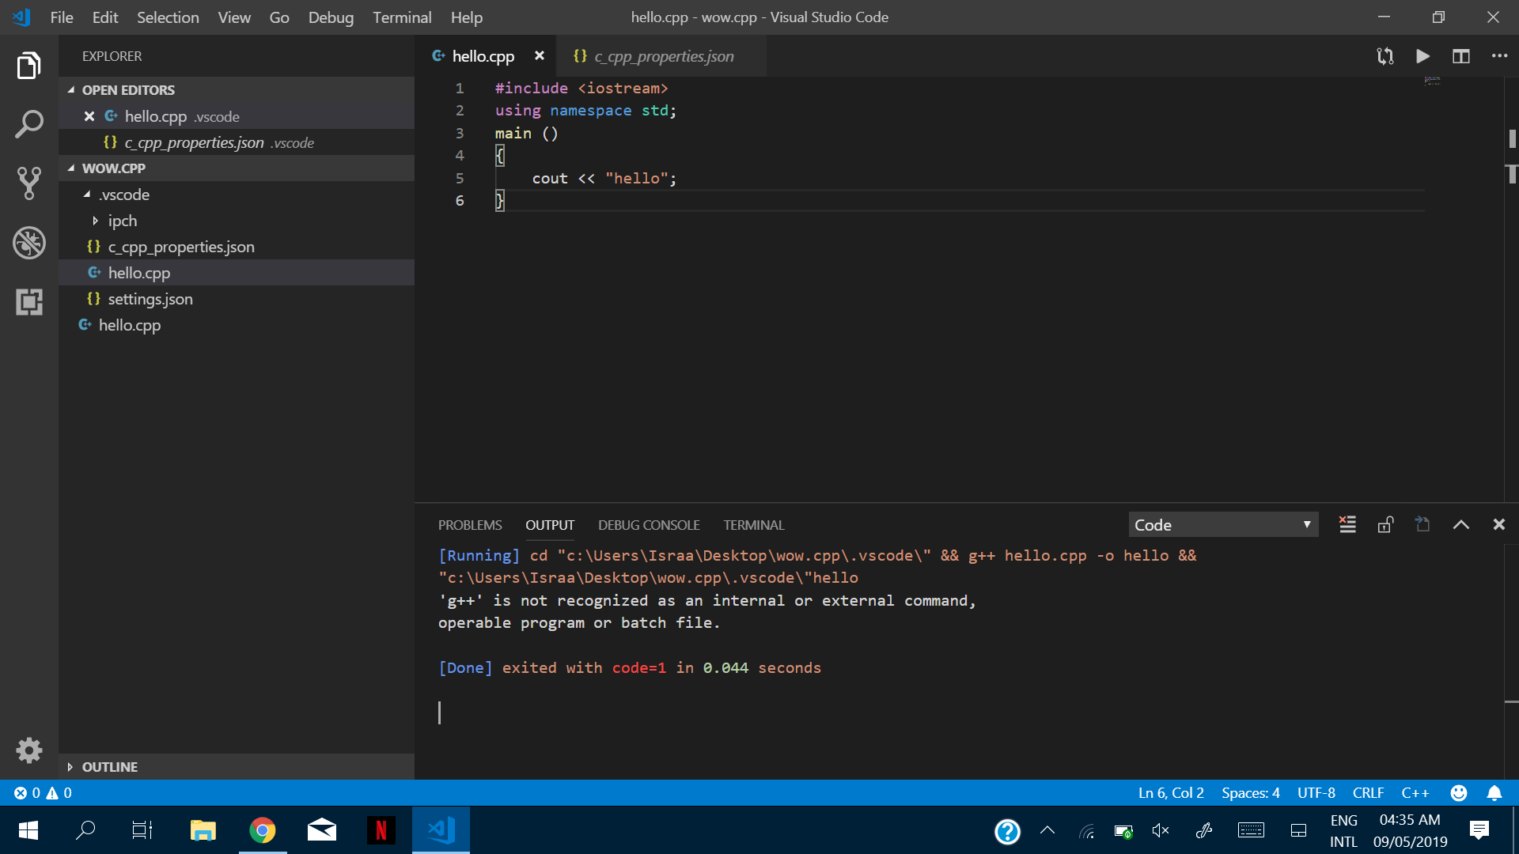This screenshot has height=854, width=1519.
Task: Open Netflix from taskbar
Action: (x=381, y=830)
